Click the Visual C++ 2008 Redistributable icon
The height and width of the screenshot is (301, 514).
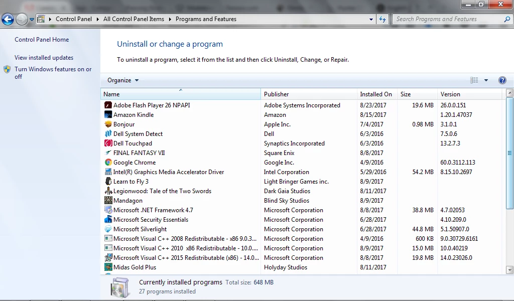tap(108, 238)
